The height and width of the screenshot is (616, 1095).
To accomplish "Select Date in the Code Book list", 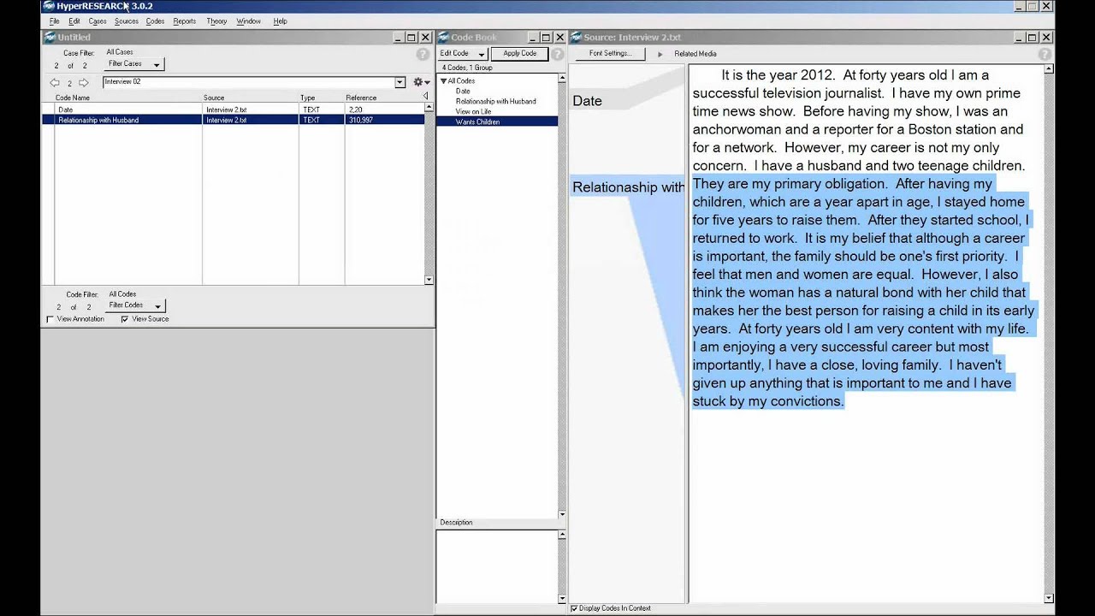I will [463, 92].
